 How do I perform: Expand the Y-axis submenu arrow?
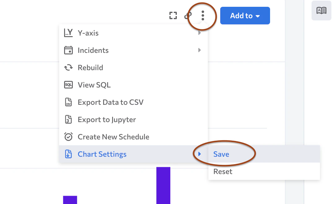pos(200,33)
